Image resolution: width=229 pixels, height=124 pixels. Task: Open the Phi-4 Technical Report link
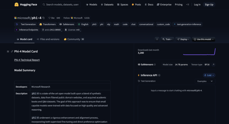(27, 60)
